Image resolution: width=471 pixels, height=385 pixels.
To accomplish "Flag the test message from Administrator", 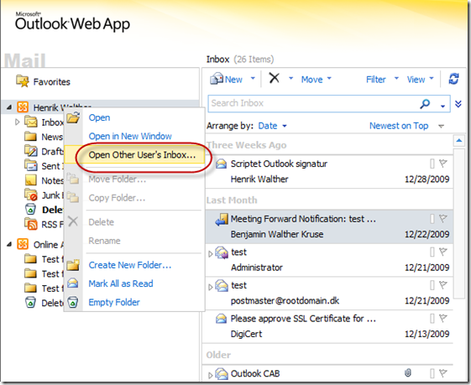I will click(443, 252).
